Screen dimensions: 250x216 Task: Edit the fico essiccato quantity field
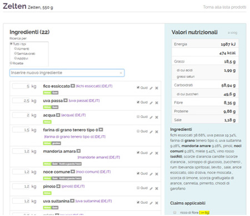(x=21, y=86)
